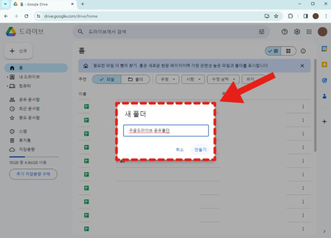Click the plus add-ons icon in side panel
Image resolution: width=331 pixels, height=238 pixels.
coord(324,121)
